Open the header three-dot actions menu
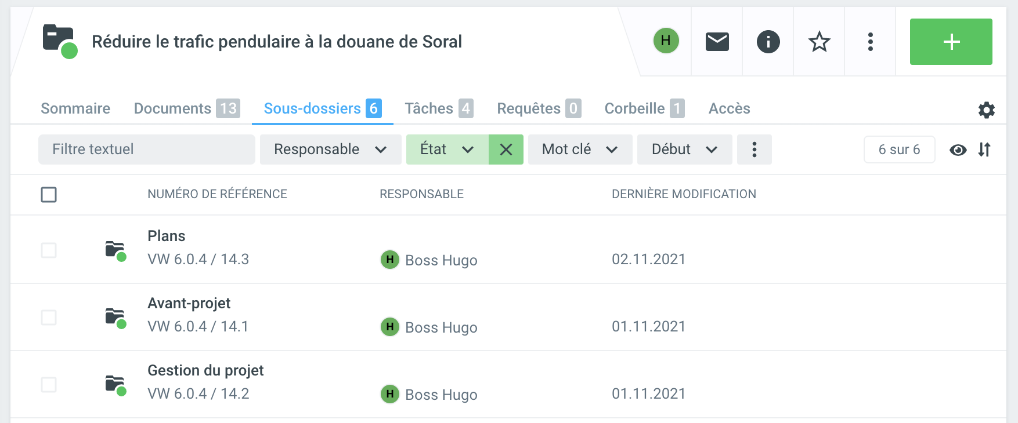 coord(870,42)
